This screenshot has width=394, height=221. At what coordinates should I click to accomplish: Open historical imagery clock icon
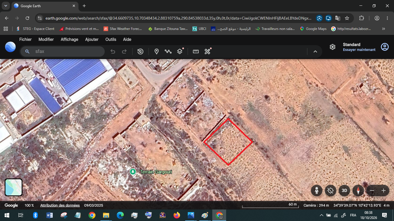click(x=140, y=52)
